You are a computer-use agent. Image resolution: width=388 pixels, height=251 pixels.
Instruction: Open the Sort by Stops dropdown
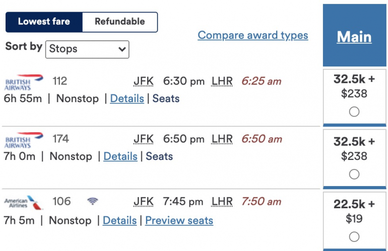point(87,49)
